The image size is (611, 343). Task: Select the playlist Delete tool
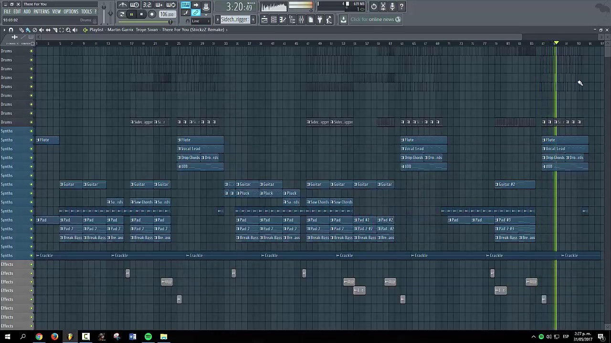click(x=35, y=30)
